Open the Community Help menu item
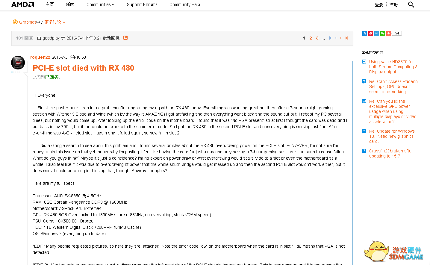This screenshot has height=265, width=430. coord(185,4)
